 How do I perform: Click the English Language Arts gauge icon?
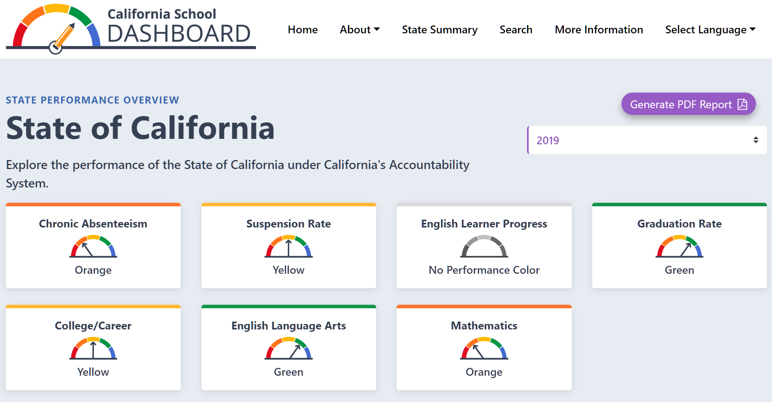[288, 348]
